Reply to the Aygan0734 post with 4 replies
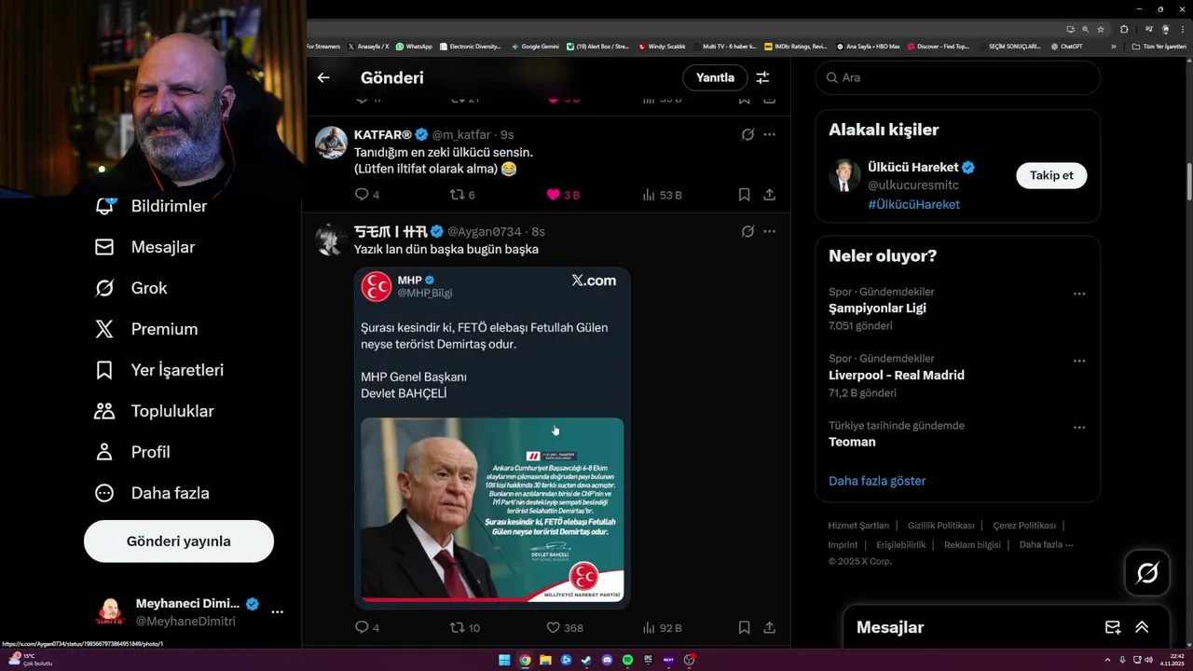This screenshot has width=1193, height=671. coord(367,627)
